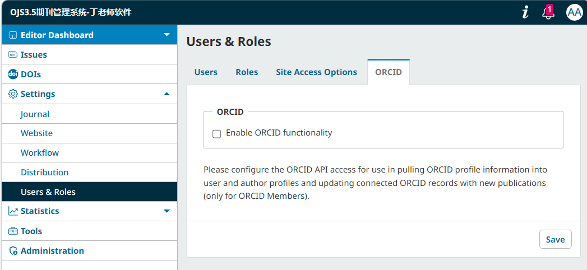Go to Workflow settings
The width and height of the screenshot is (587, 270).
[x=40, y=153]
